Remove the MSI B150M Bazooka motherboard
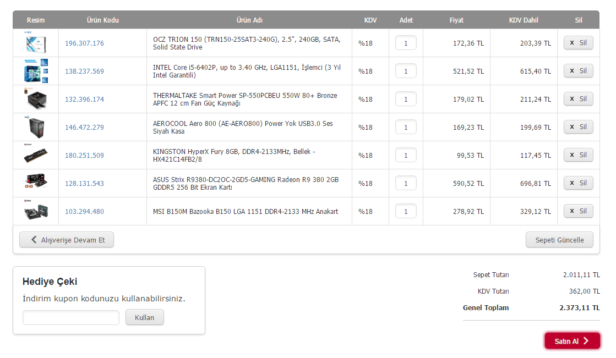Viewport: 616px width, 358px height. (x=578, y=211)
